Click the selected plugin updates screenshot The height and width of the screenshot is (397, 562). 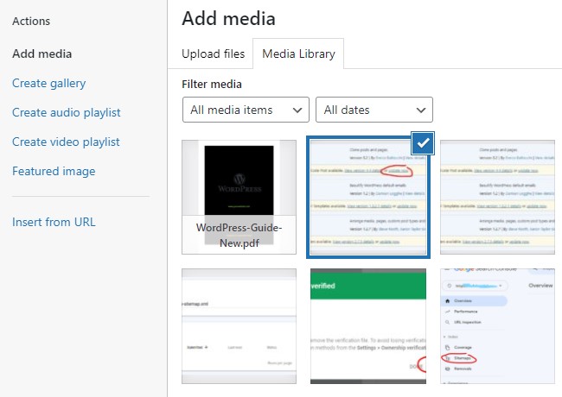point(367,197)
